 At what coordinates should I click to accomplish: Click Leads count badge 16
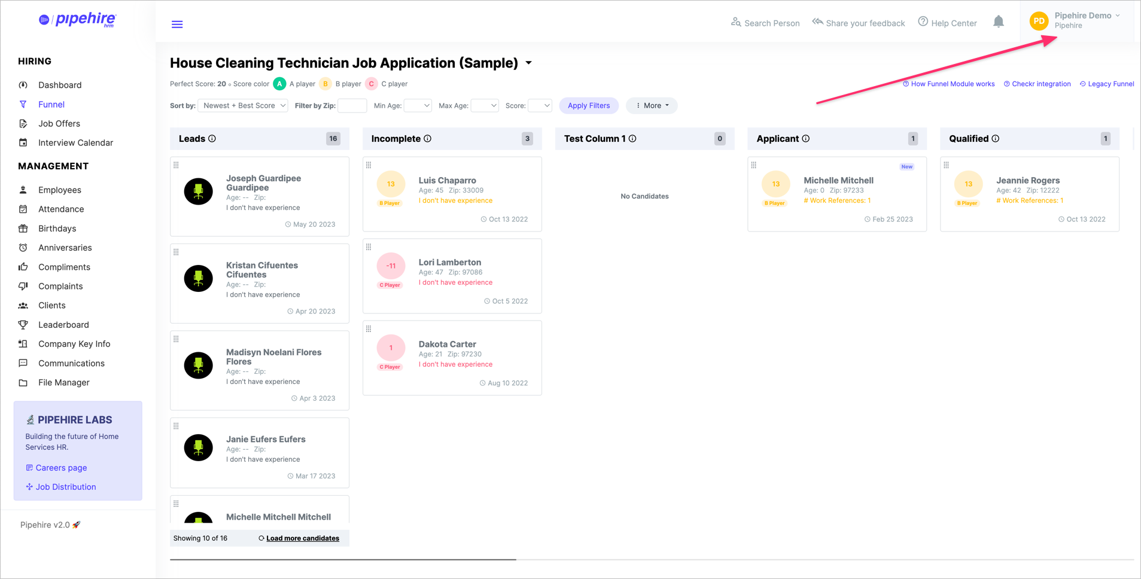pyautogui.click(x=333, y=139)
